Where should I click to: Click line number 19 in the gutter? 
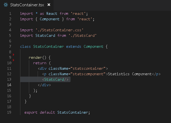(x=9, y=112)
